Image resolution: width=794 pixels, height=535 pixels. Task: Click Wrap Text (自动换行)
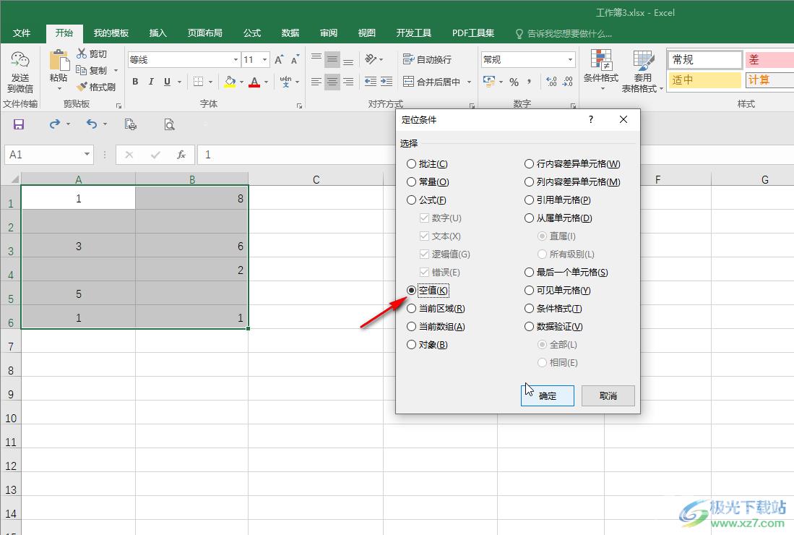(427, 59)
